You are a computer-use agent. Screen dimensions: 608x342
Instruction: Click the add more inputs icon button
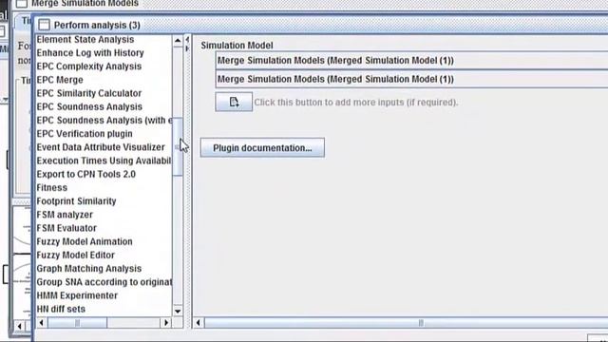(234, 102)
